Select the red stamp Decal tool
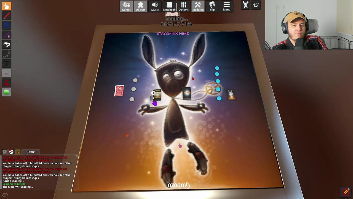Screen dimensions: 353x199 (x=7, y=83)
